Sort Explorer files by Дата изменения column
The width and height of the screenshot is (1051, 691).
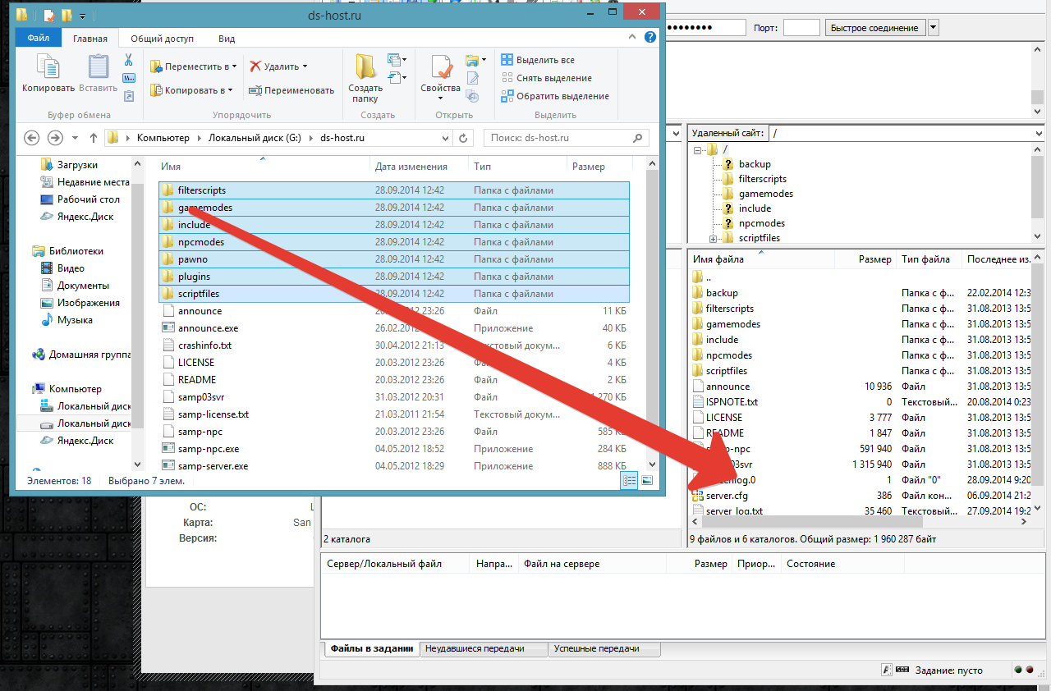[x=419, y=167]
